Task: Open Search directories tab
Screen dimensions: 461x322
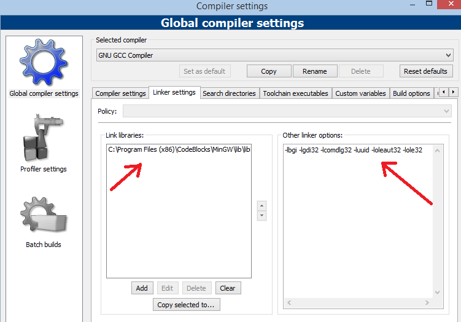Action: click(229, 93)
